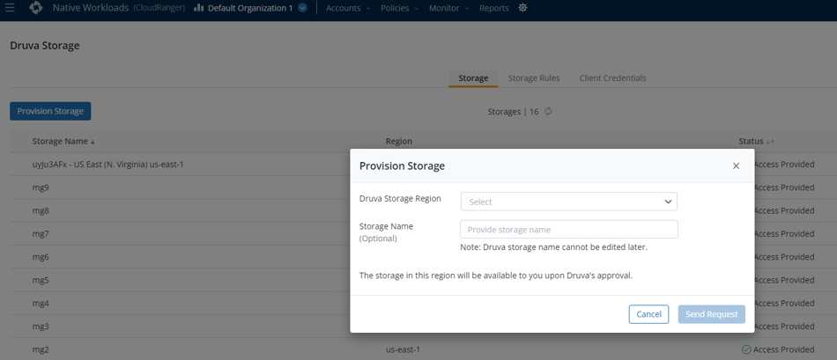Image resolution: width=837 pixels, height=360 pixels.
Task: Click the Cancel button
Action: pyautogui.click(x=648, y=314)
